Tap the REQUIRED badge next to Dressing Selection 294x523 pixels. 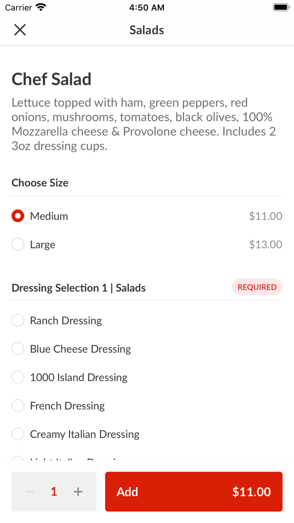257,287
